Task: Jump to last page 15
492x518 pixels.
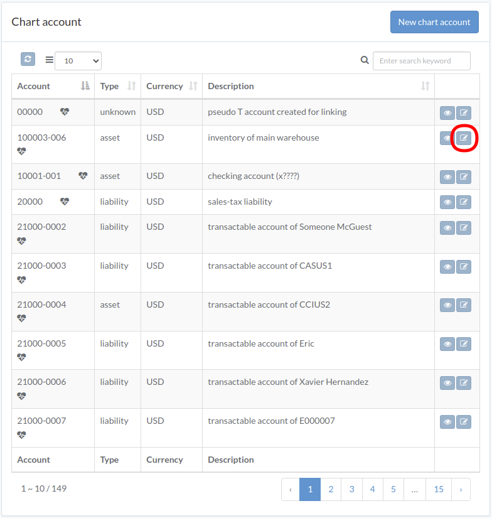Action: pos(439,489)
